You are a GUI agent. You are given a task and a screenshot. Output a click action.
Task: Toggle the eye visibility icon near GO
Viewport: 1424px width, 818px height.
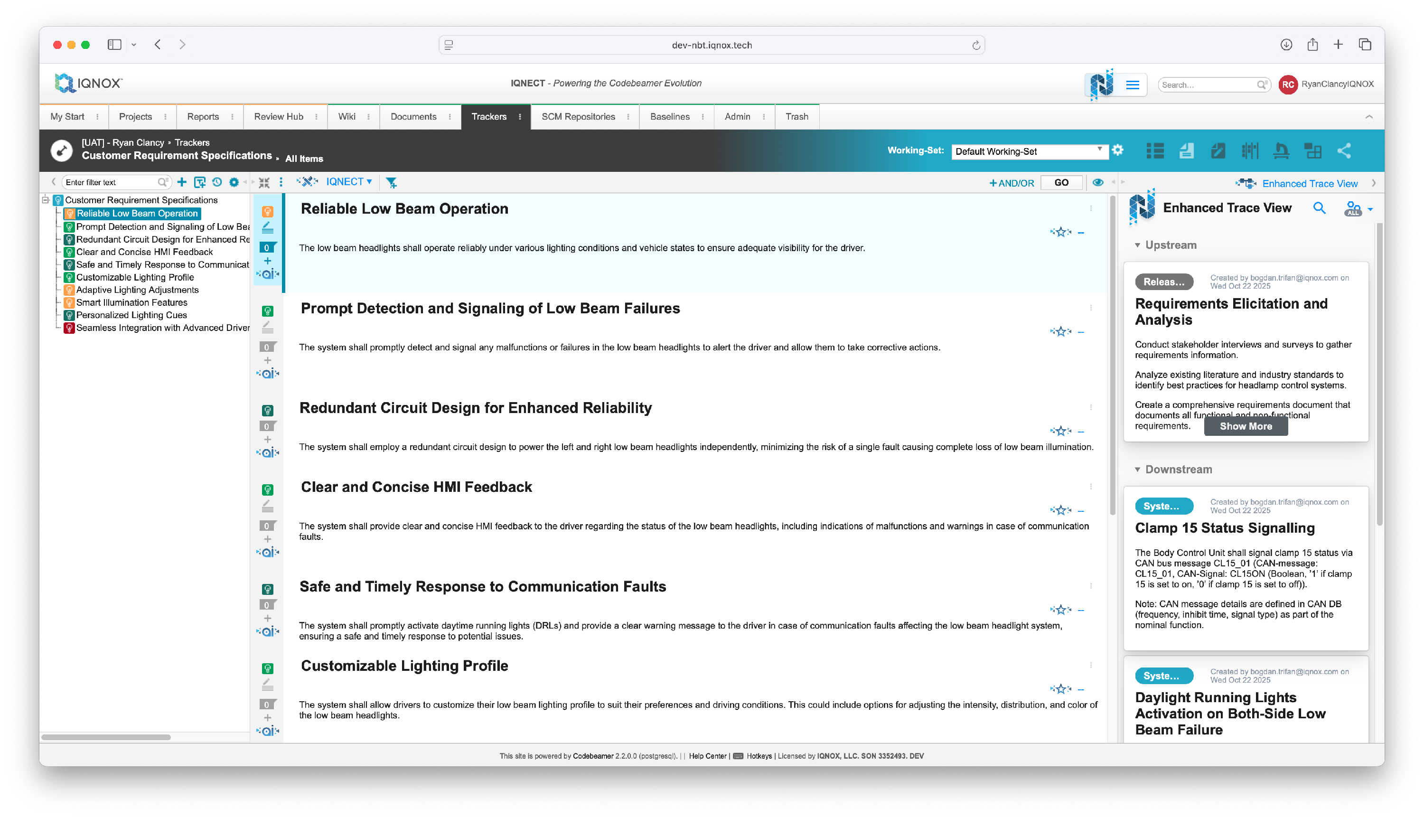click(1097, 183)
